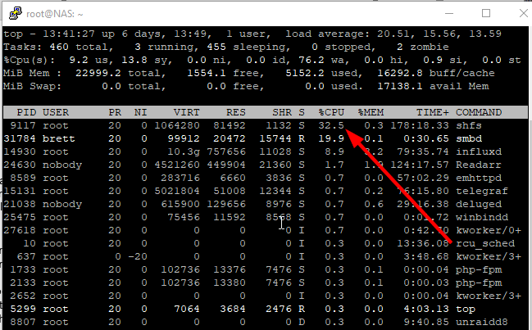Screen dimensions: 532x330
Task: Click the winbindd command name
Action: pyautogui.click(x=482, y=217)
